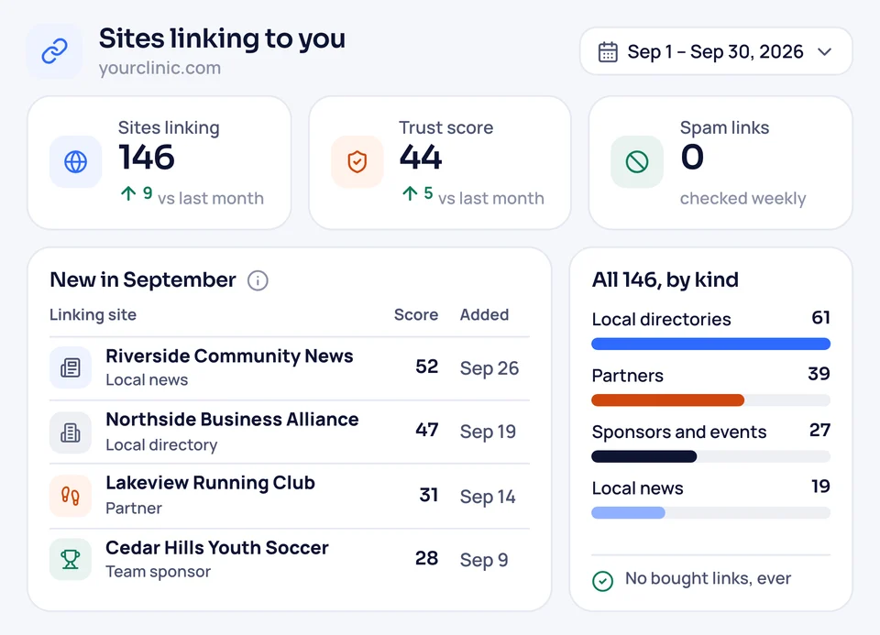The image size is (880, 635).
Task: Click the blocked circle Spam links icon
Action: click(637, 162)
